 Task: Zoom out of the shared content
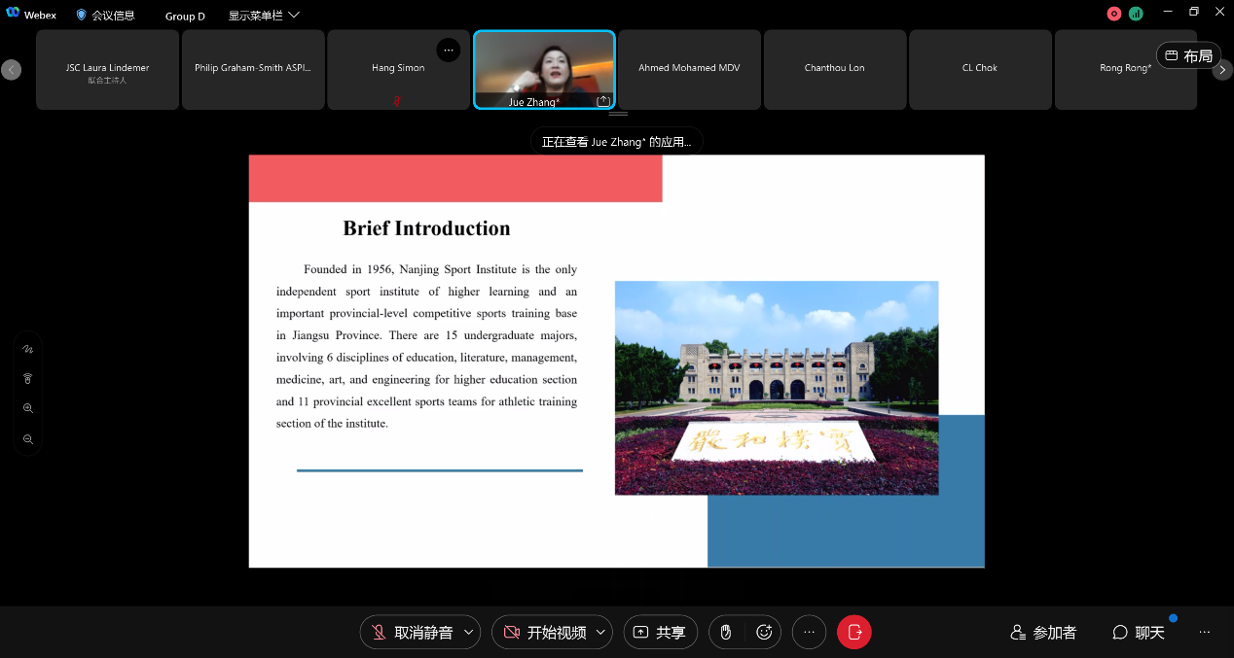pyautogui.click(x=28, y=439)
